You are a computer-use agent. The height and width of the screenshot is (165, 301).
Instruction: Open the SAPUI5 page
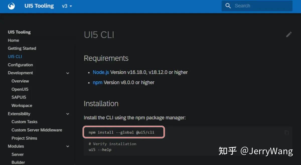pos(19,97)
